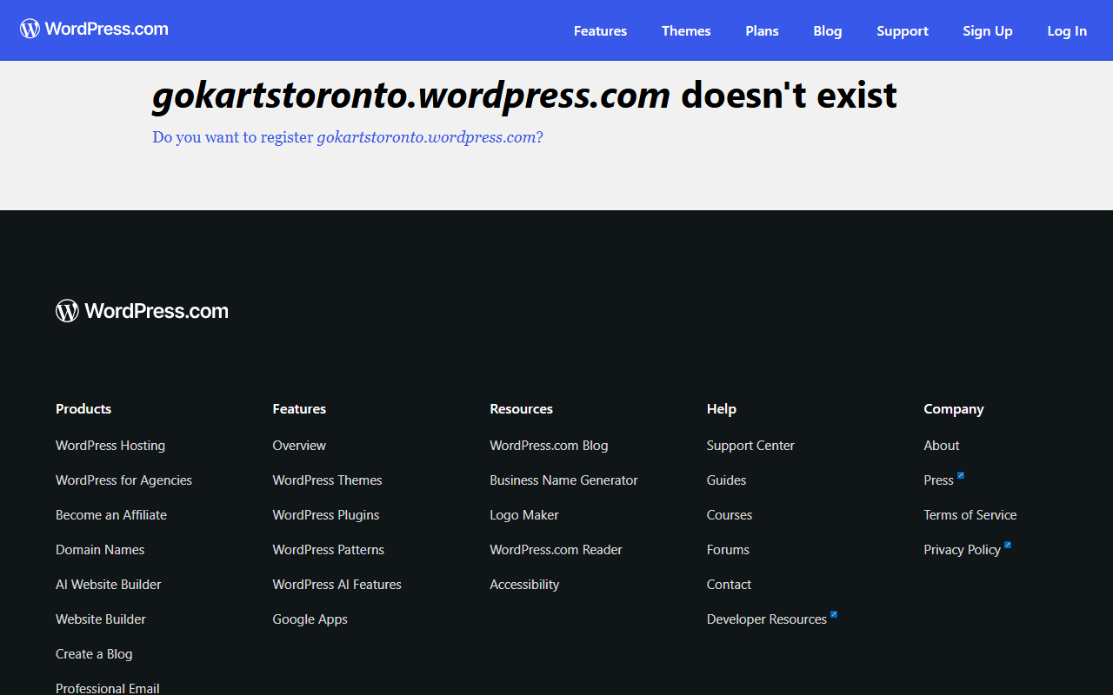Open the Terms of Service link
The image size is (1113, 695).
pos(970,515)
